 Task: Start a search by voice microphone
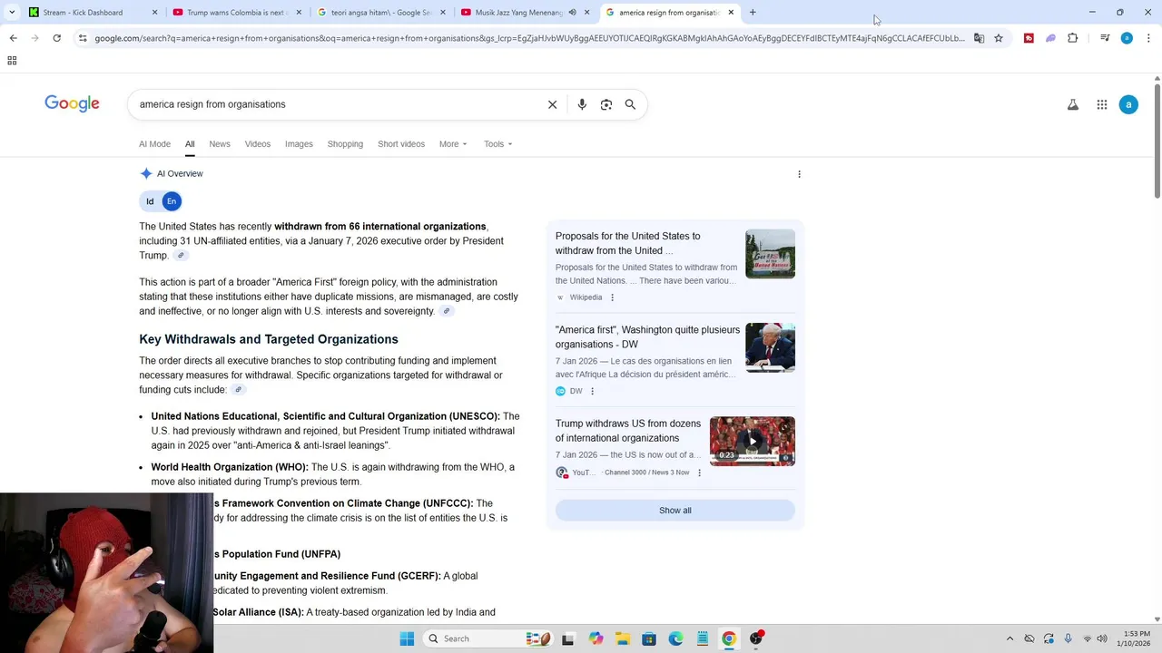pyautogui.click(x=582, y=104)
